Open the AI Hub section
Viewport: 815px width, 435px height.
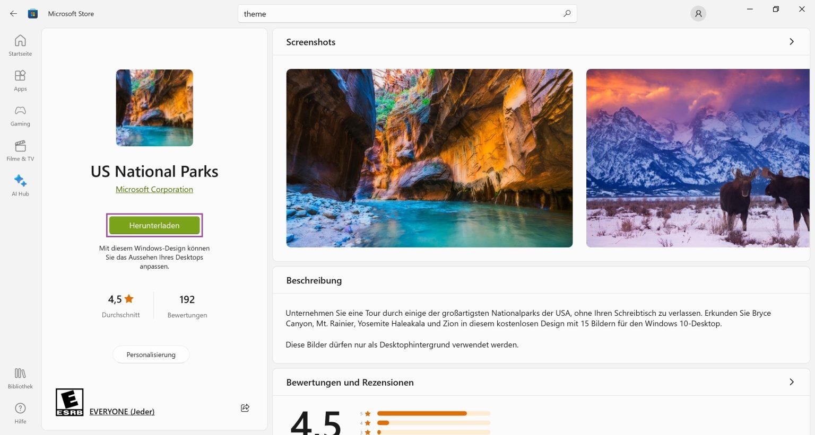(x=20, y=185)
